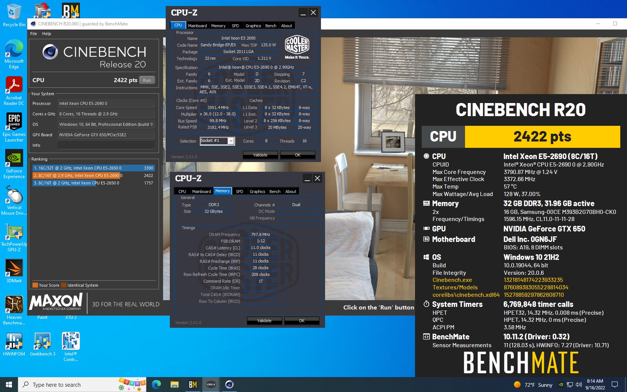Image resolution: width=627 pixels, height=392 pixels.
Task: Open Bench tab in lower CPU-Z window
Action: [x=275, y=192]
